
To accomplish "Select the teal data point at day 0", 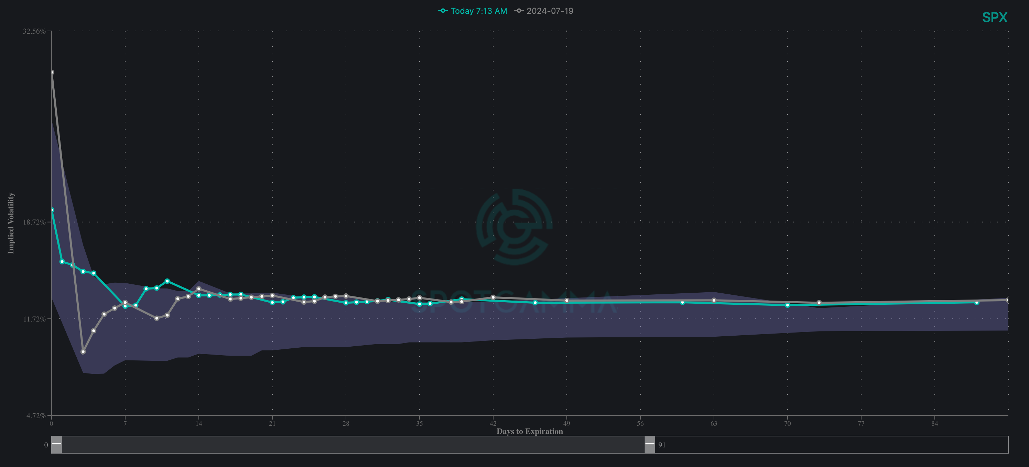I will 52,210.
